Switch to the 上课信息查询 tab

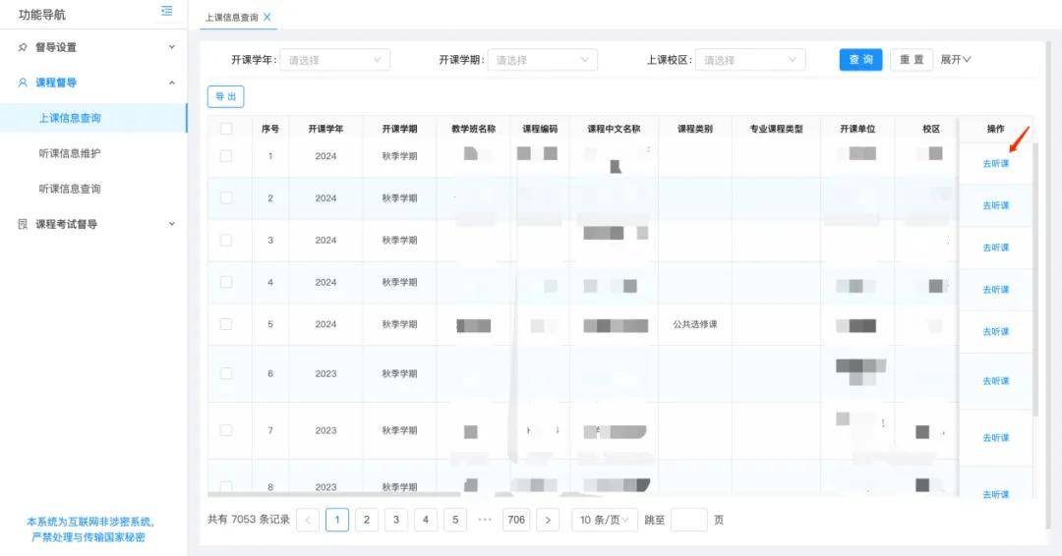(x=232, y=18)
